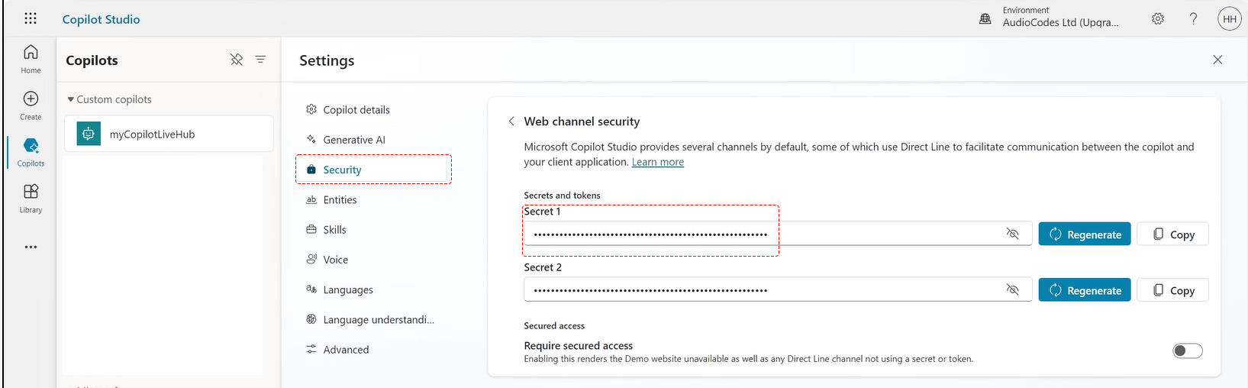The image size is (1248, 388).
Task: Unpin the Copilots panel
Action: tap(237, 60)
